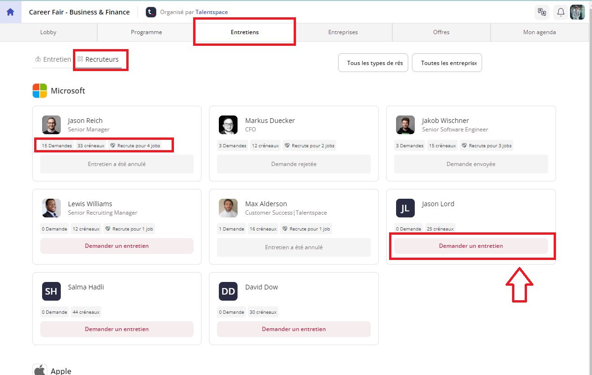Click the 'Recrute pour 2 jobs' tag

click(x=309, y=145)
